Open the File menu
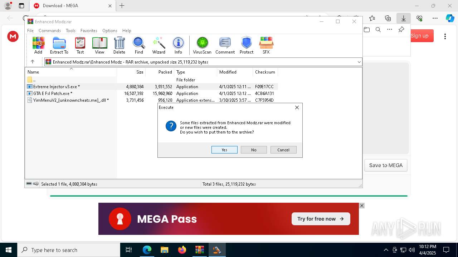This screenshot has height=257, width=458. pyautogui.click(x=30, y=31)
